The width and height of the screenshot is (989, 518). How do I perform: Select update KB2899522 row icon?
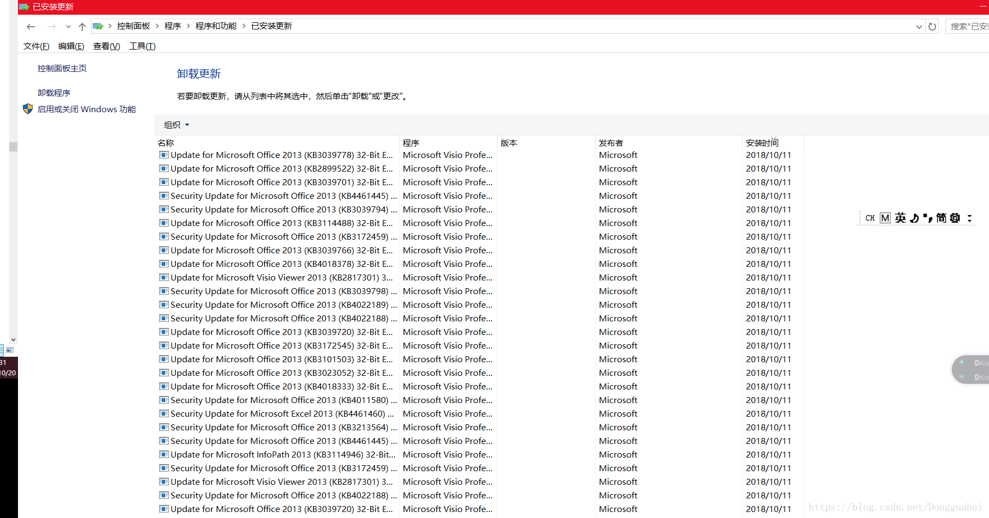click(163, 168)
